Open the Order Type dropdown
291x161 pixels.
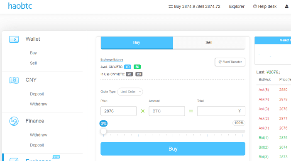pos(130,92)
